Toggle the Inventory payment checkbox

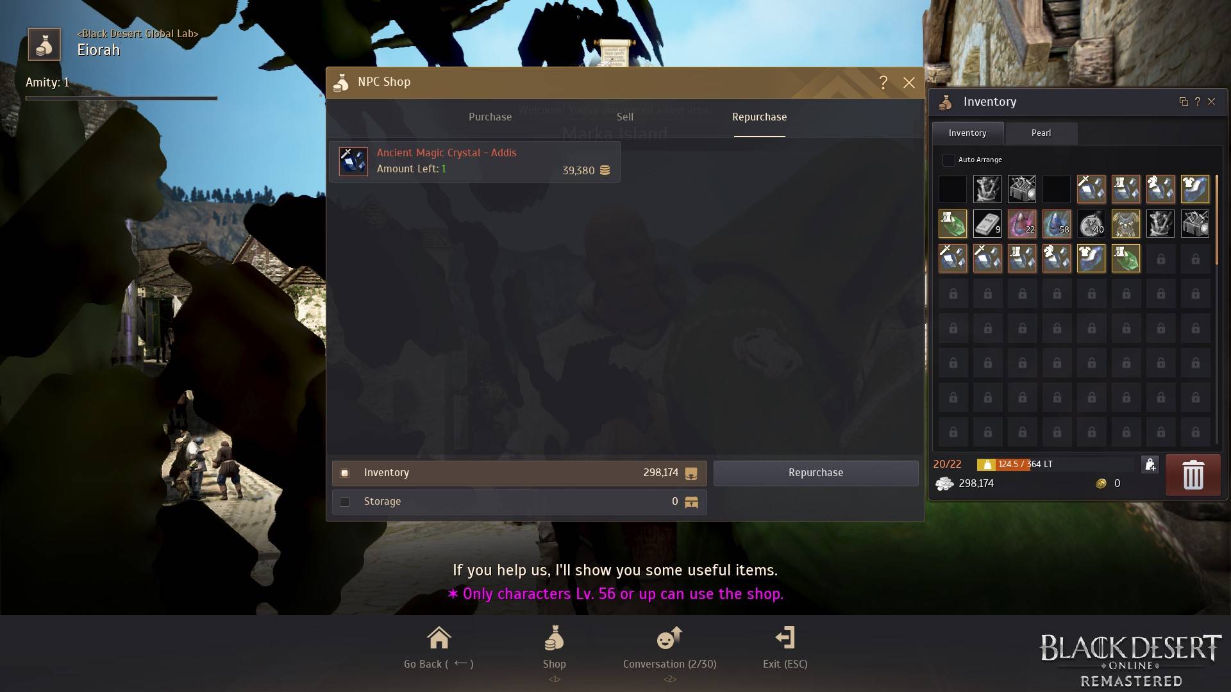coord(345,472)
